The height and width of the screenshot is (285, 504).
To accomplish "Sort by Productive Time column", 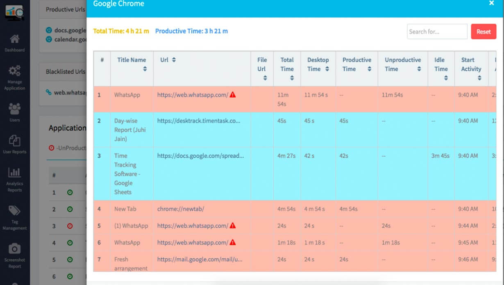I will pos(369,69).
